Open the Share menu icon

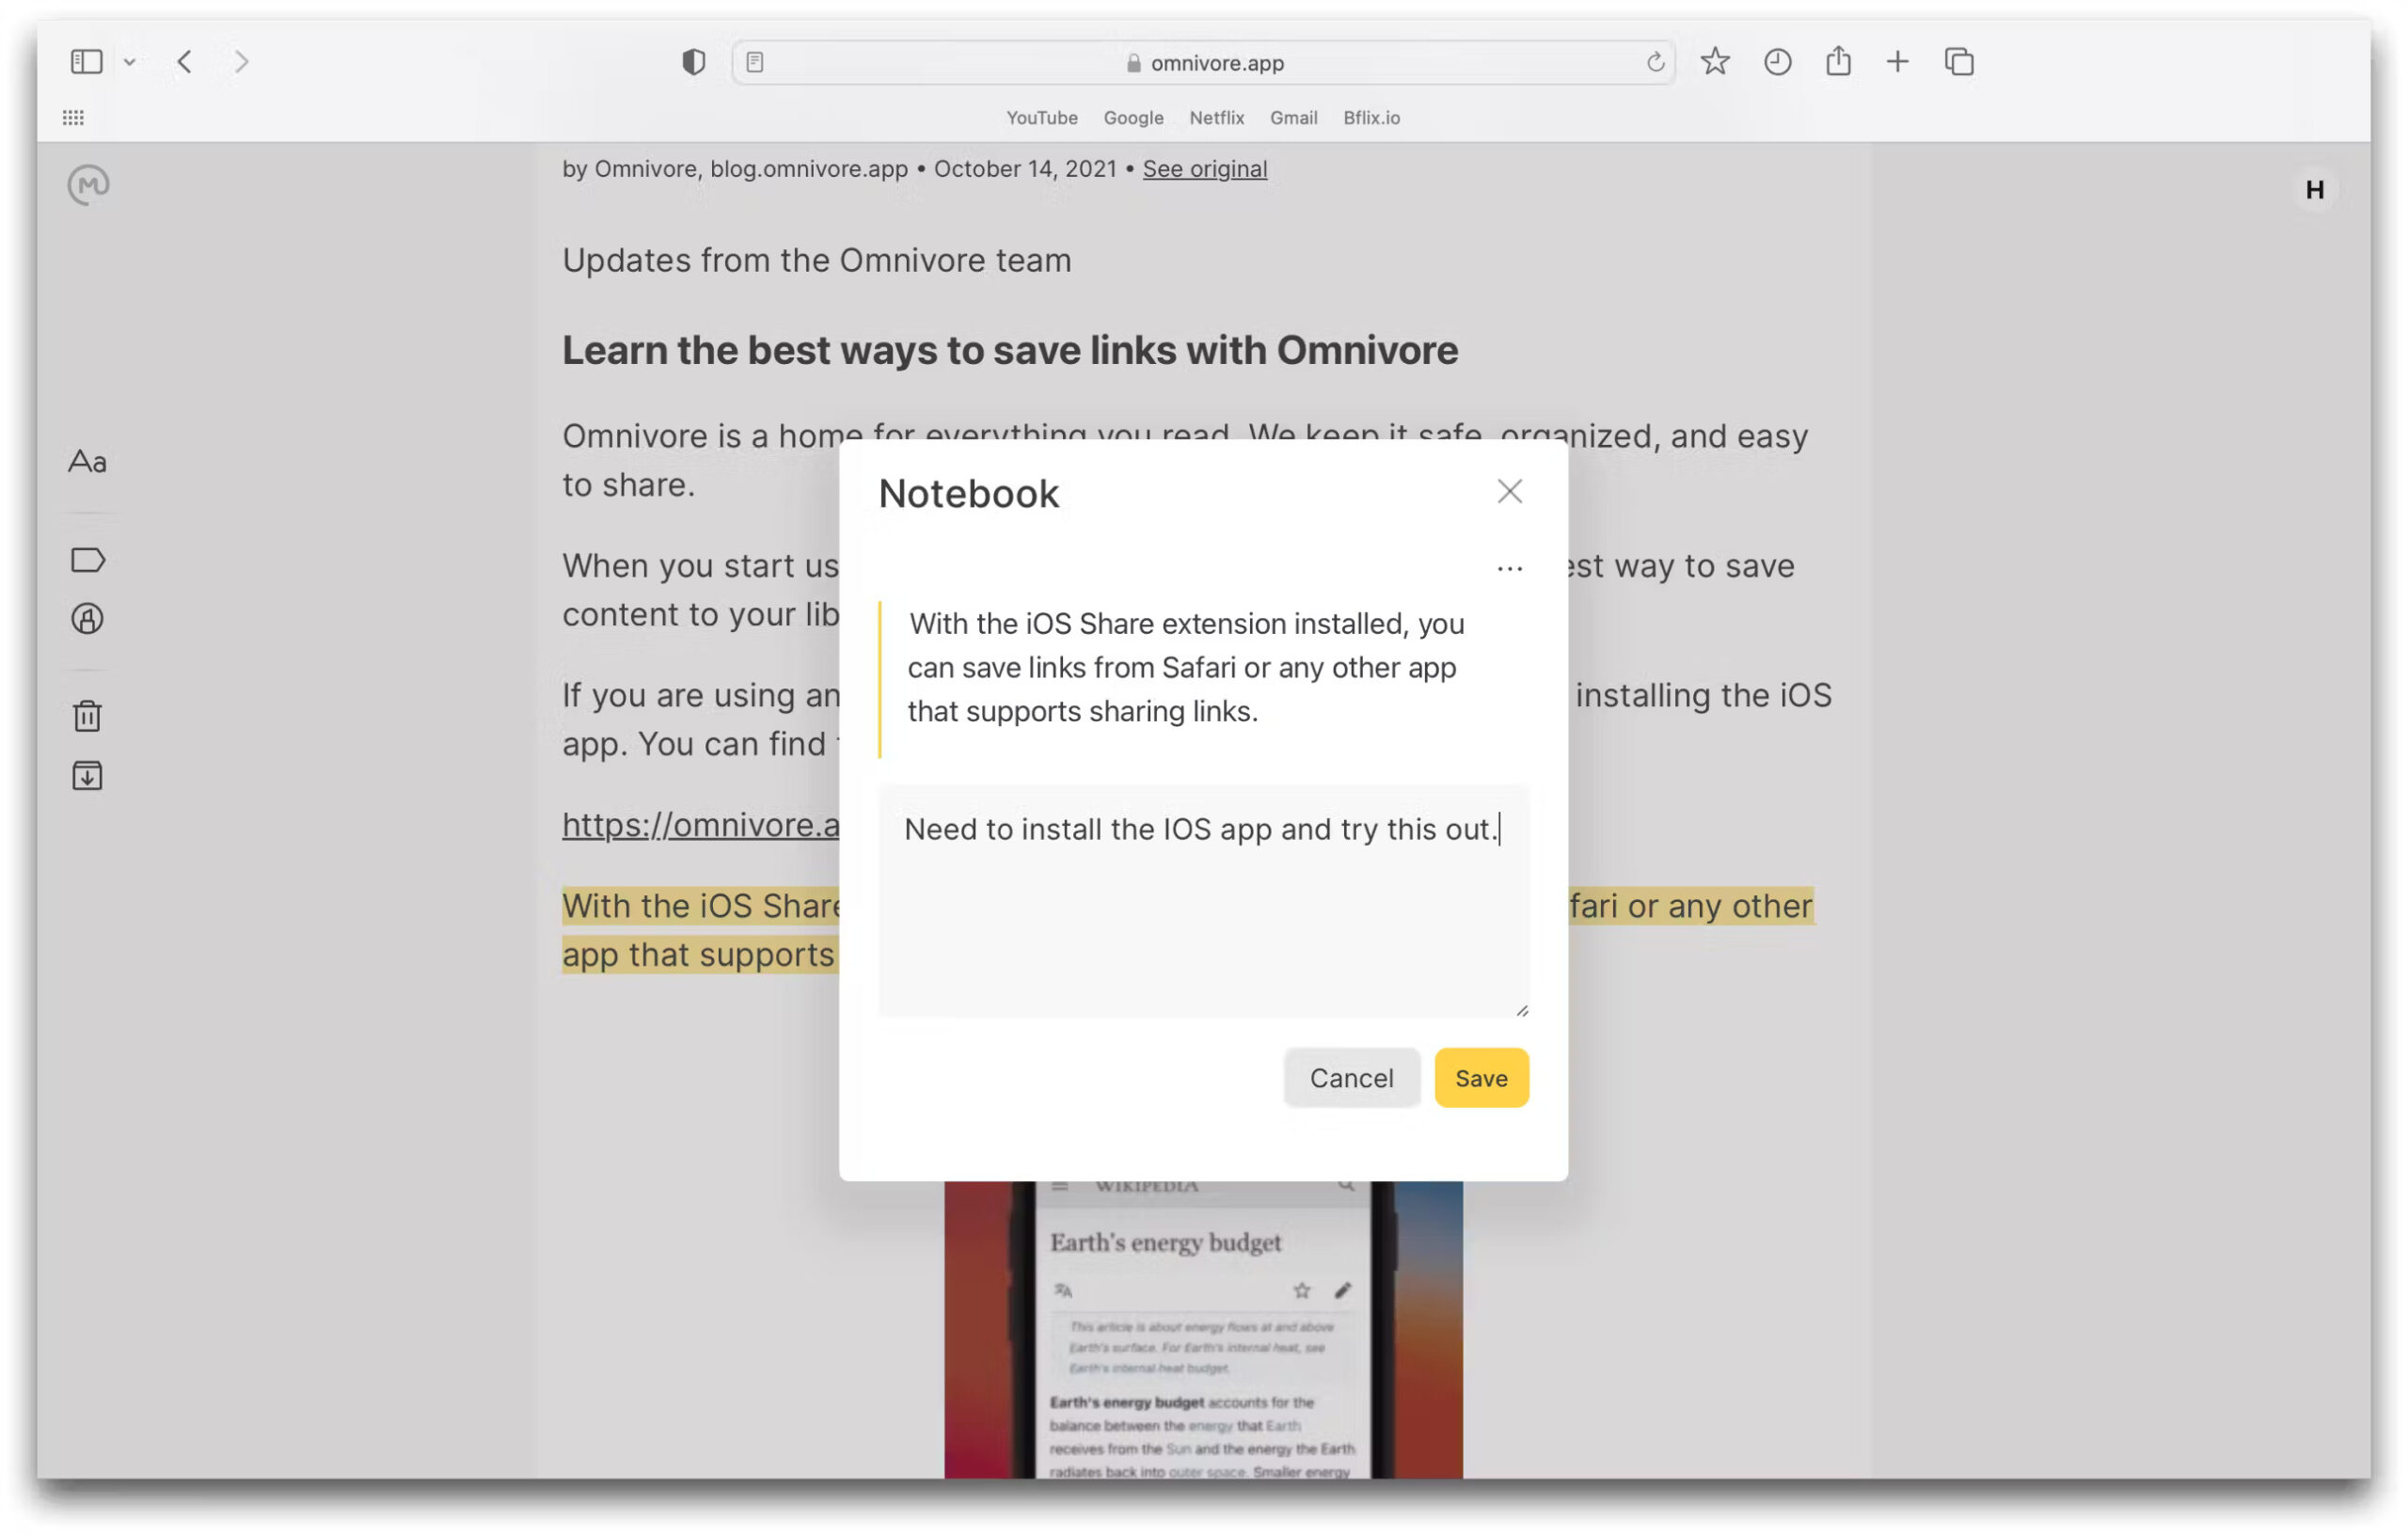point(1838,61)
